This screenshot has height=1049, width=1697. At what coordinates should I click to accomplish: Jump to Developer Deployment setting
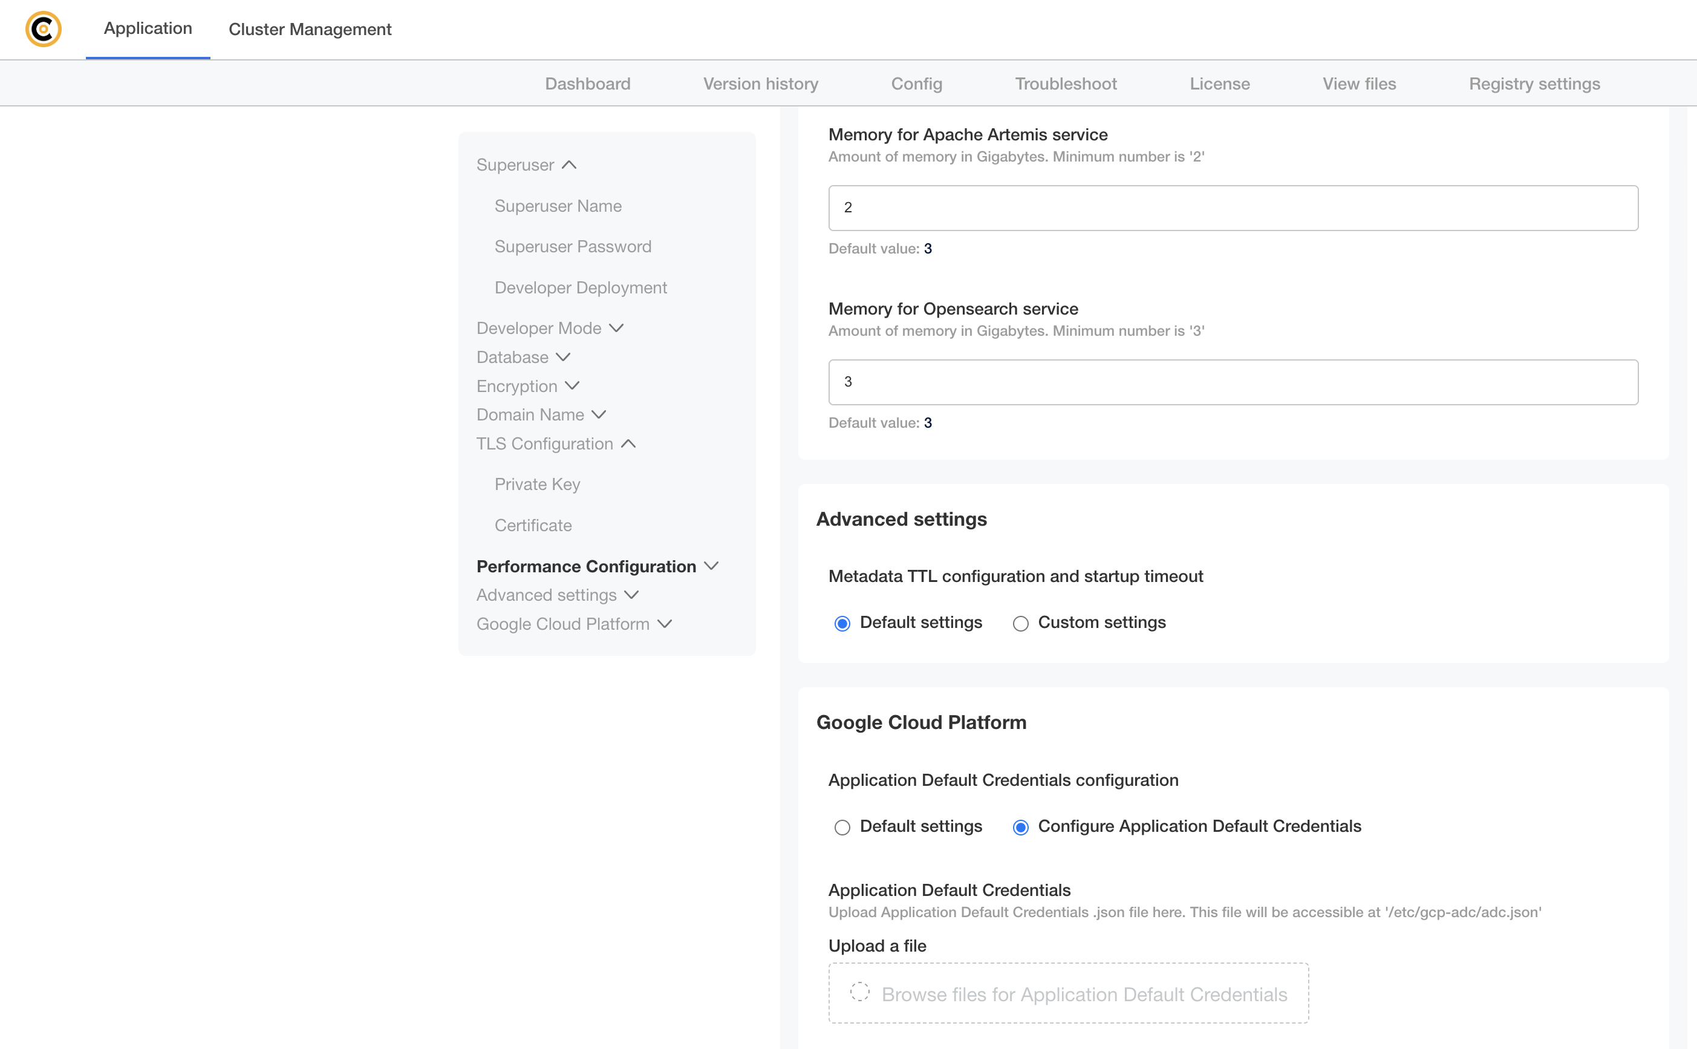point(581,287)
